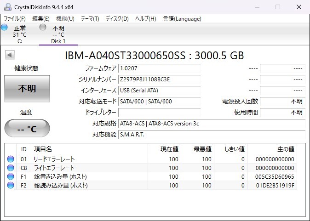Select the 総書き込み量 (ホスト) row
310x221 pixels.
[151, 176]
